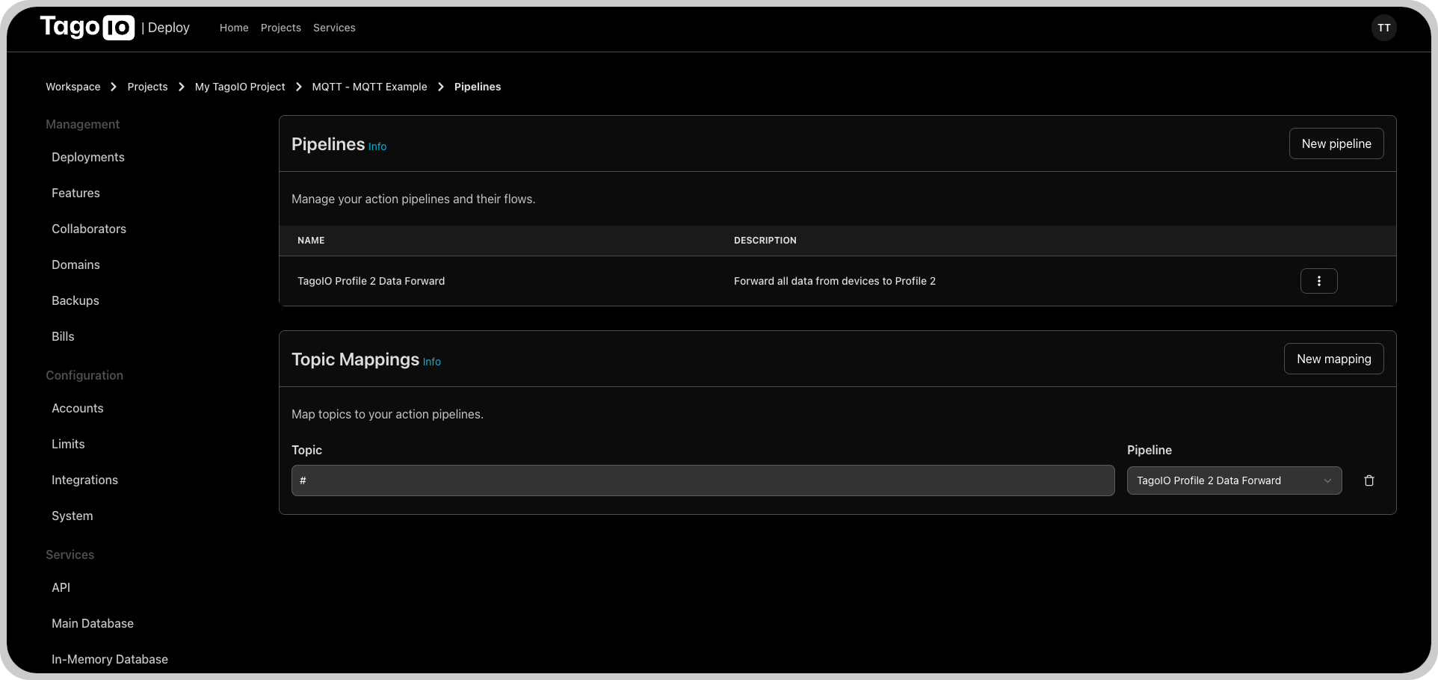Click Workspace in the breadcrumb
The image size is (1438, 680).
pos(73,87)
